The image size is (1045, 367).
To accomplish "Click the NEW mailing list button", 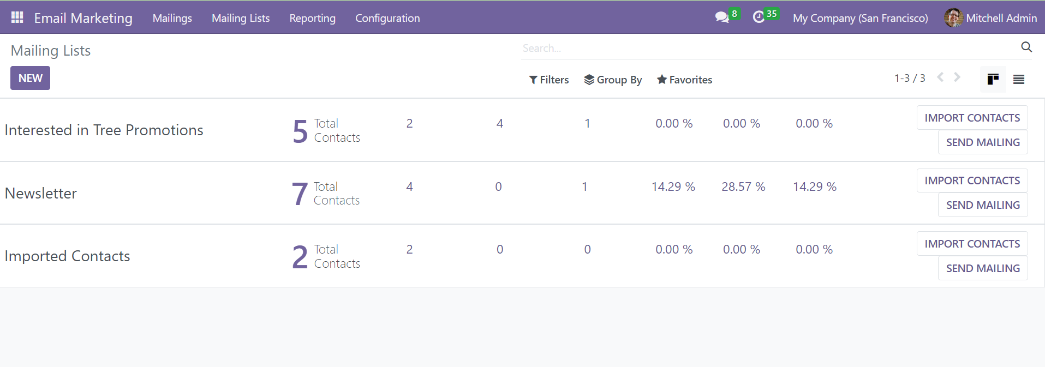I will [x=30, y=78].
